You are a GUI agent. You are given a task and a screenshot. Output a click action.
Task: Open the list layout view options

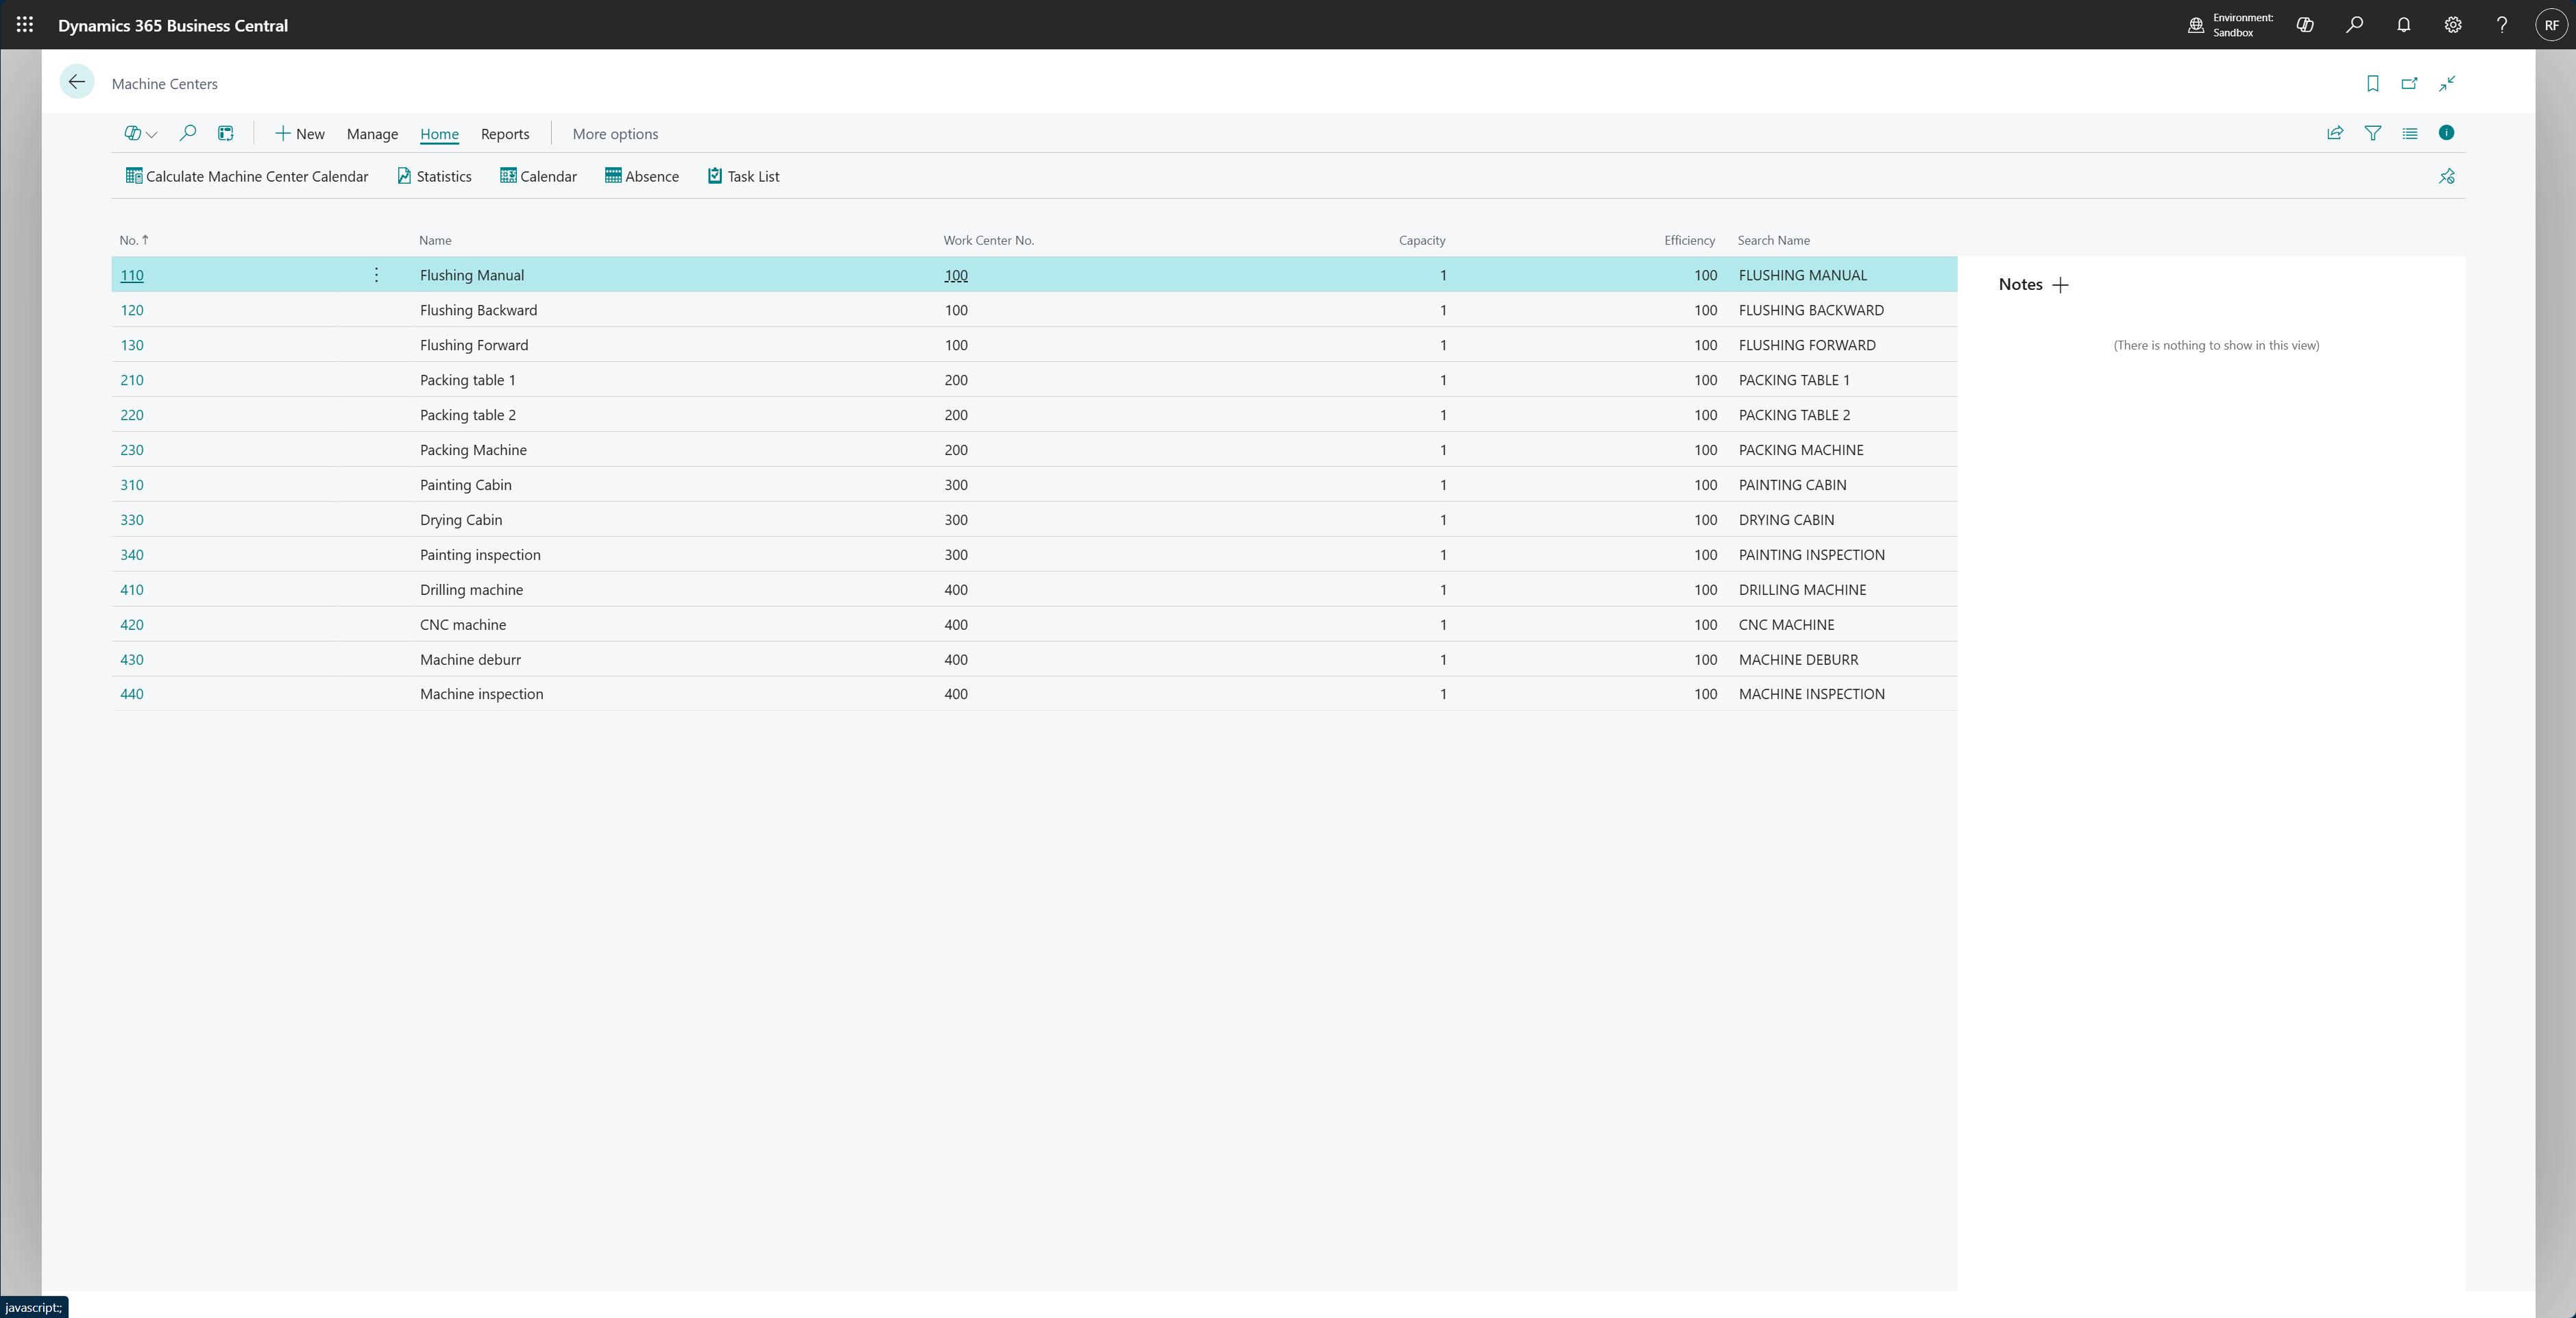pos(2409,133)
